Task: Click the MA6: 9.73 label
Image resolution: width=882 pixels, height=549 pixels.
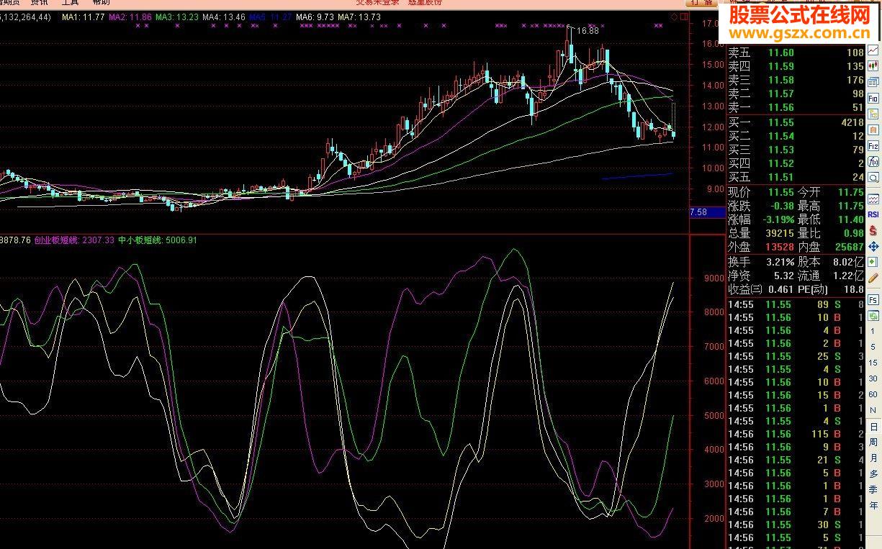Action: click(315, 17)
